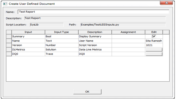177x100 pixels.
Task: Close the Create User Defined Document dialog
Action: click(166, 3)
